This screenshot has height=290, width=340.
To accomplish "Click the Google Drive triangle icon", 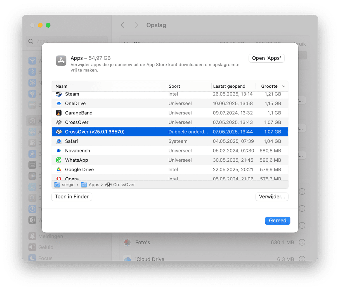I will click(x=59, y=169).
